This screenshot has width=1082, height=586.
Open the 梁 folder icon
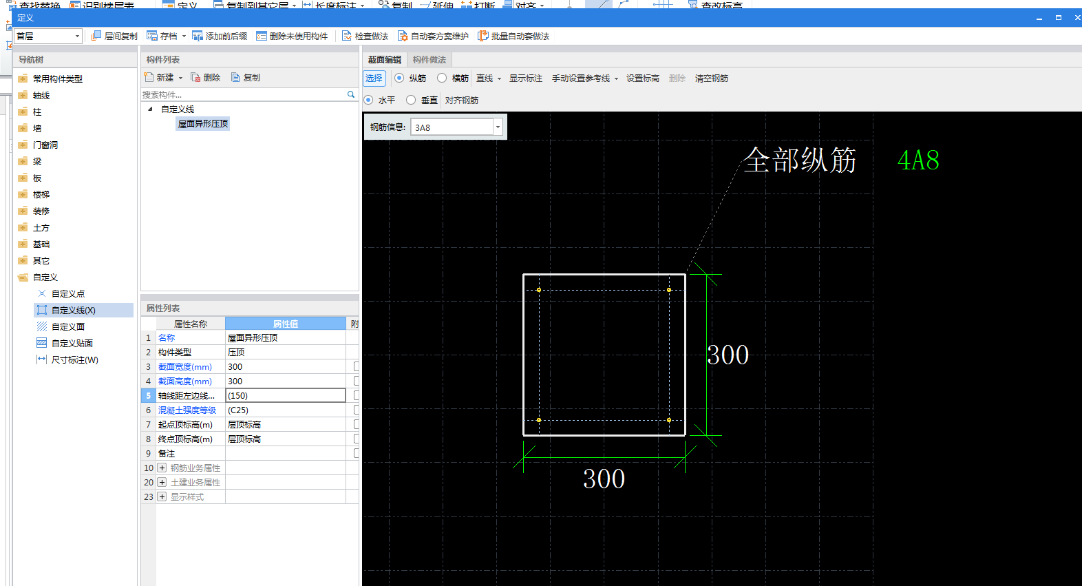tap(23, 161)
